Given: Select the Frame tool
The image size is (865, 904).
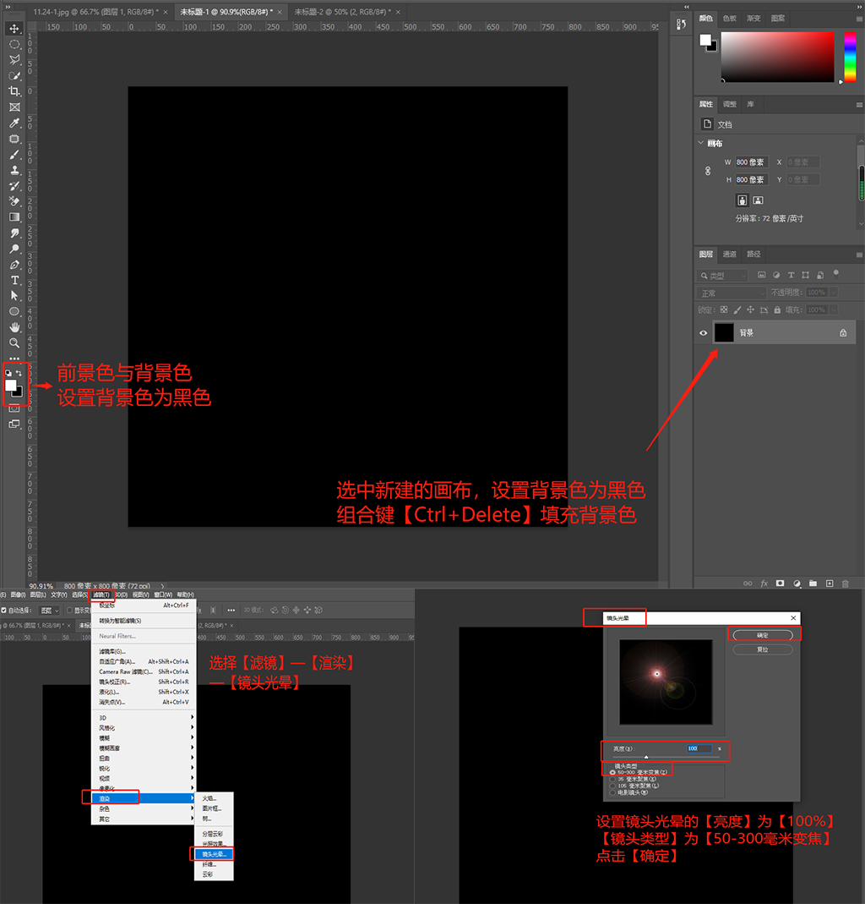Looking at the screenshot, I should coord(14,107).
